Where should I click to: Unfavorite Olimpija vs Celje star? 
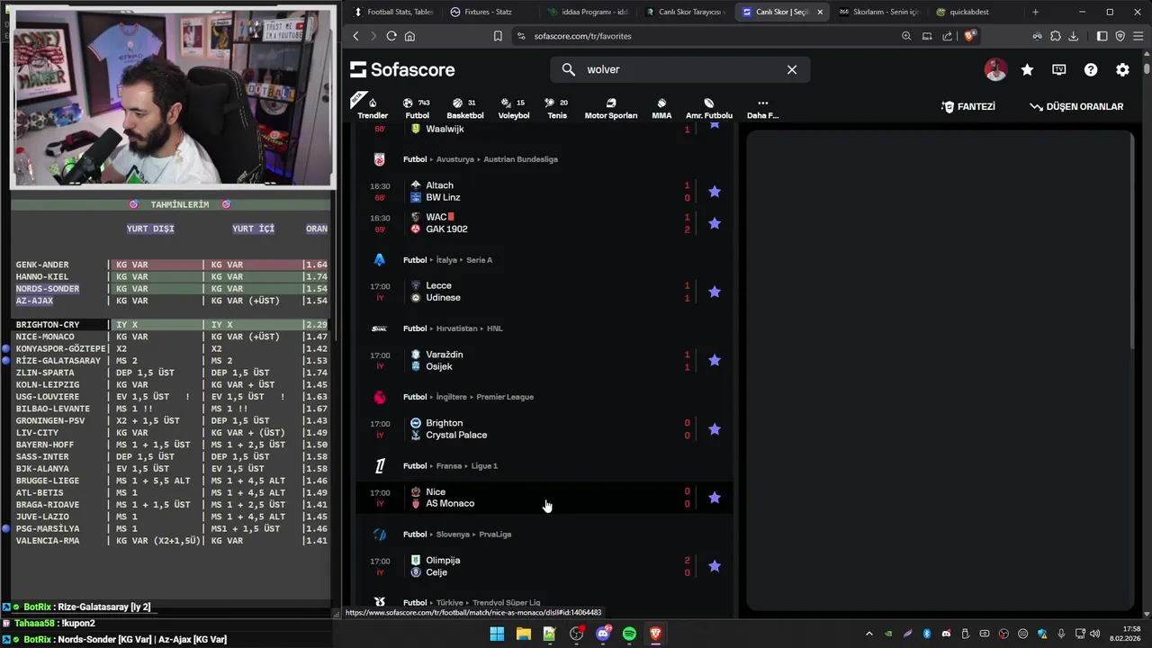715,566
